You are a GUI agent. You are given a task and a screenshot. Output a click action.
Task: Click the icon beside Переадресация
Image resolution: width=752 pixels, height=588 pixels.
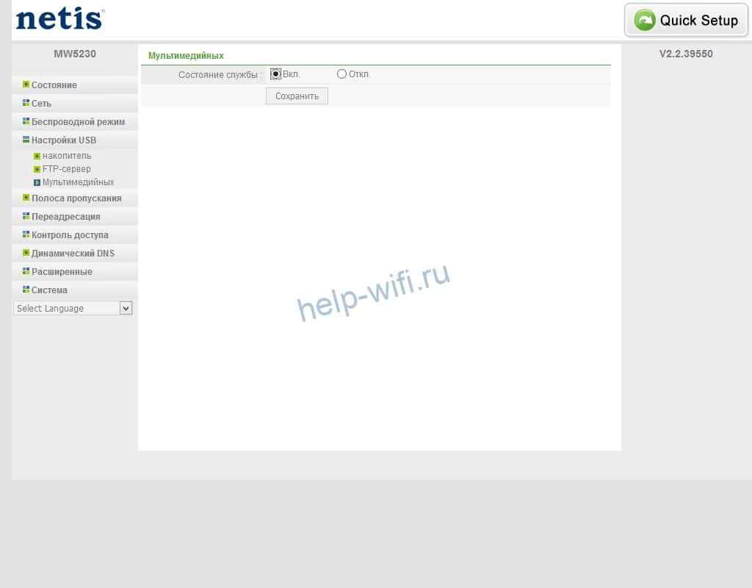point(26,216)
